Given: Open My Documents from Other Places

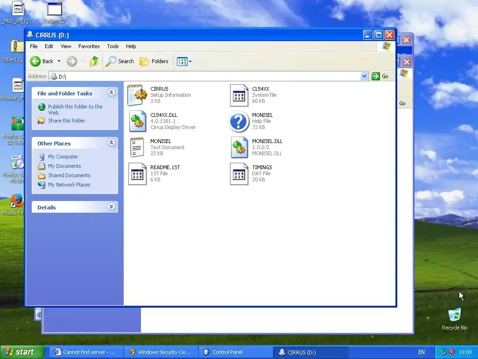Looking at the screenshot, I should point(64,166).
